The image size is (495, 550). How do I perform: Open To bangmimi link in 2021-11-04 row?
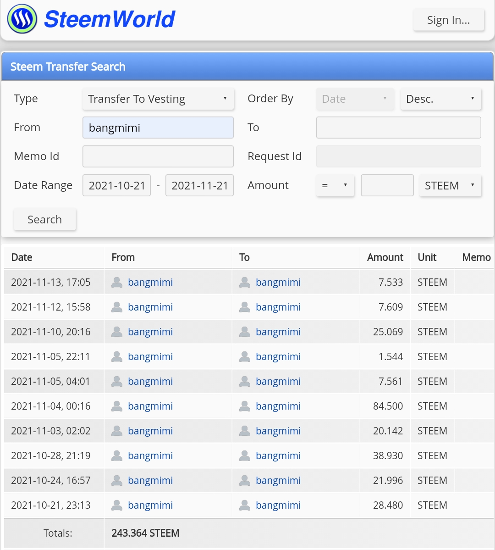[278, 406]
